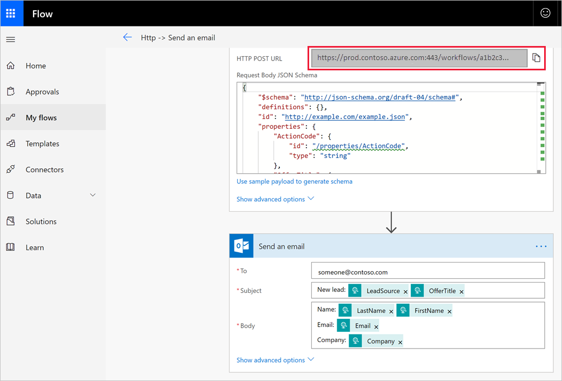Click the Flow title in the header
The height and width of the screenshot is (381, 562).
click(42, 14)
